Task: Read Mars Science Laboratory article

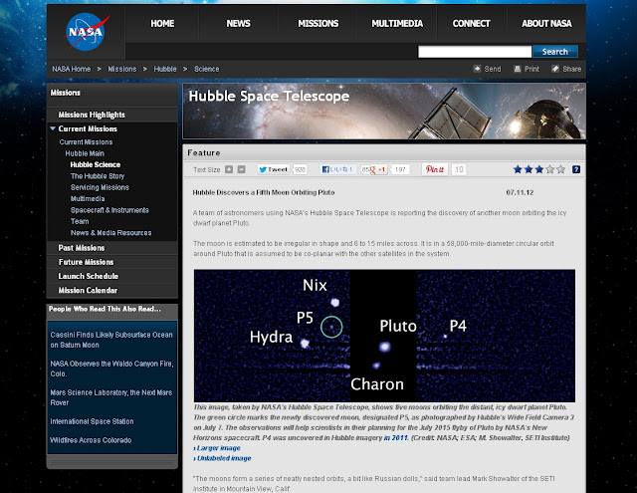Action: [x=110, y=397]
